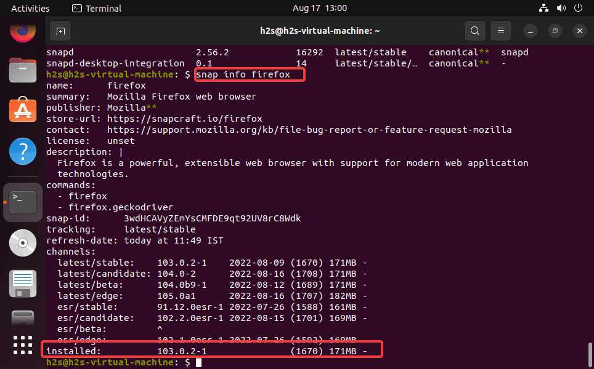Launch Ubuntu Software from the dock
Viewport: 594px width, 369px height.
pos(23,111)
